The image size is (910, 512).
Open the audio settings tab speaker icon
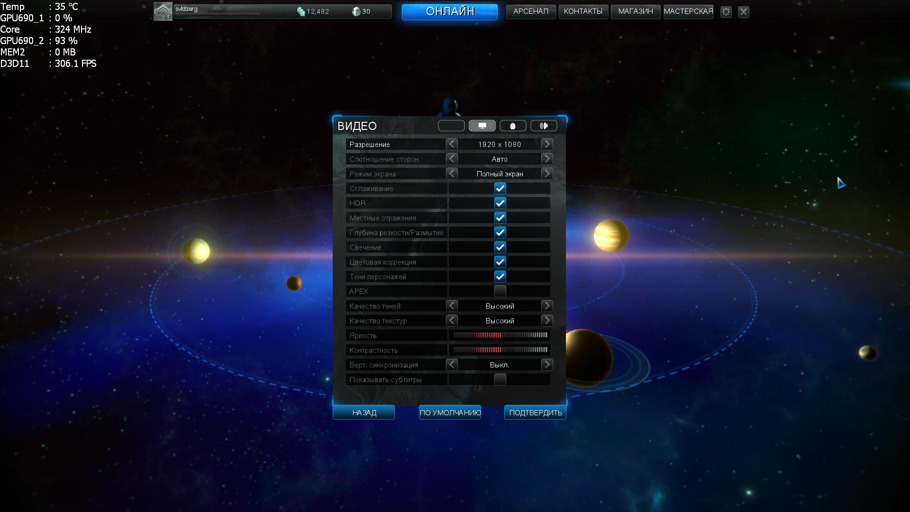click(544, 126)
